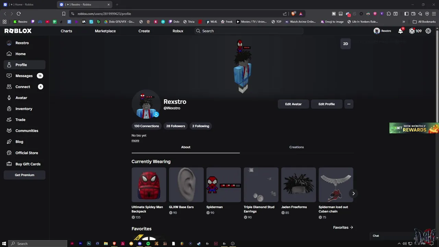Open the three-dots menu beside Edit Profile

[349, 104]
